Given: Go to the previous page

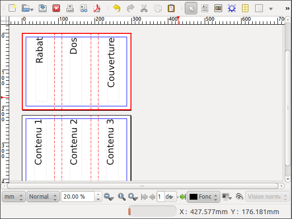Looking at the screenshot, I should [152, 197].
